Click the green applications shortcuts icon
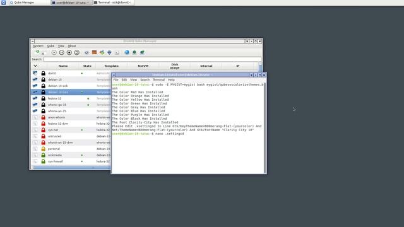This screenshot has width=404, height=227. pos(102,52)
